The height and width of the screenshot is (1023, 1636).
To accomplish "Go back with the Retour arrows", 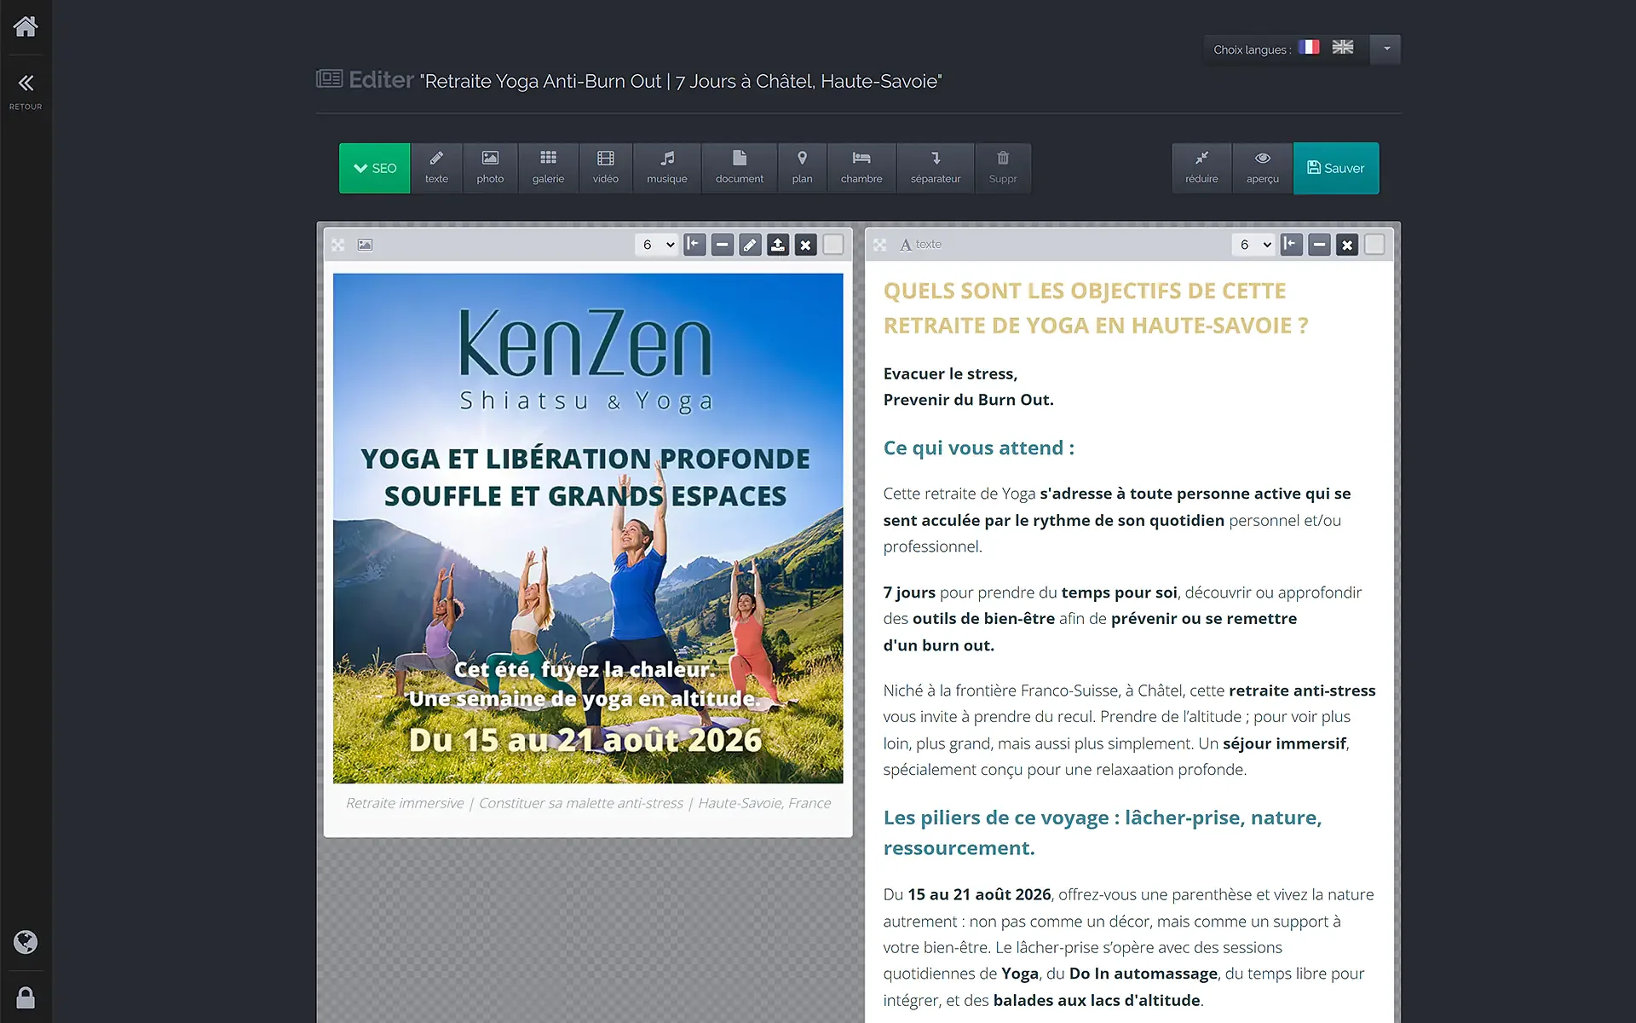I will click(x=26, y=91).
